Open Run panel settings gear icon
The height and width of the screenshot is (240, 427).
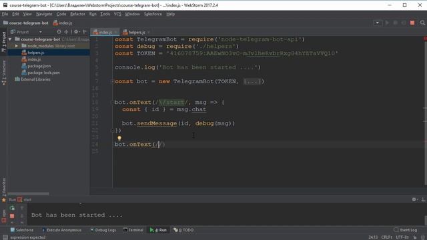click(x=414, y=199)
